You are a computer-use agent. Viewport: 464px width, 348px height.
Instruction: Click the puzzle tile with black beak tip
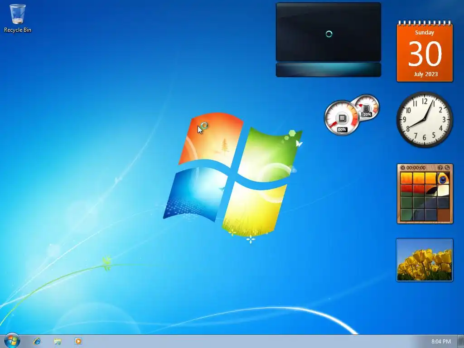431,191
